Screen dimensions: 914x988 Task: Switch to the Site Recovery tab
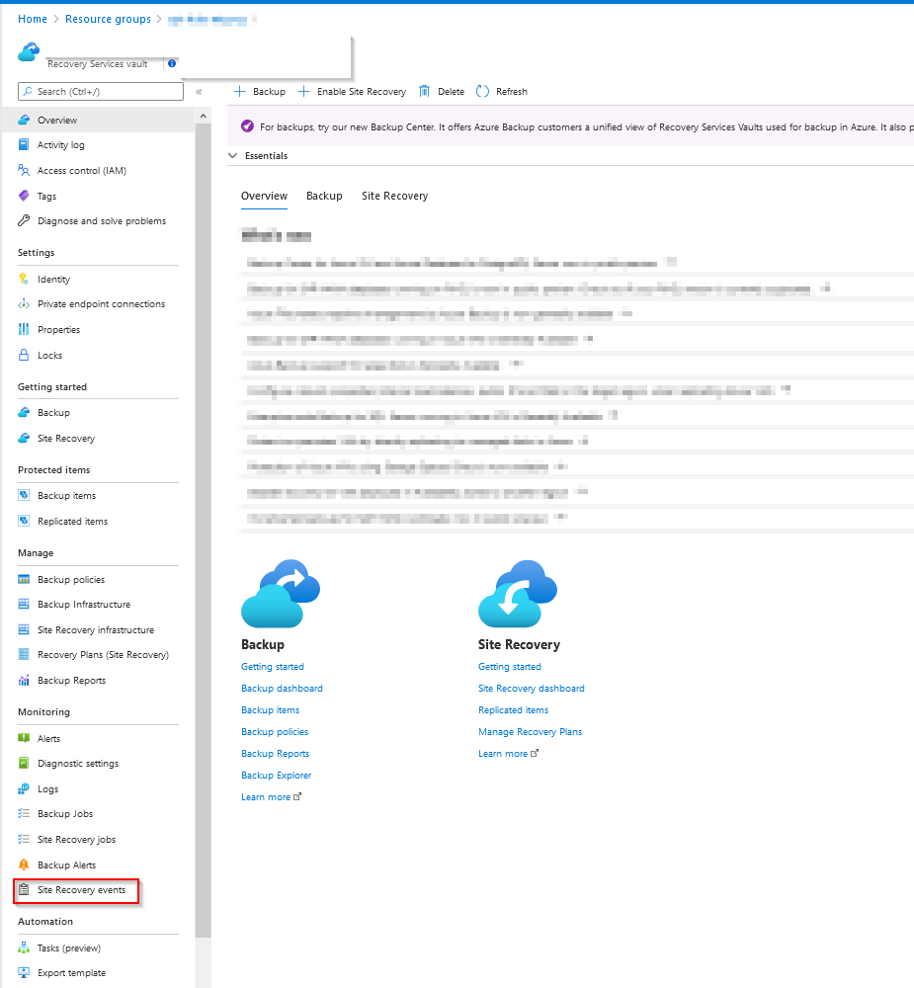point(394,196)
